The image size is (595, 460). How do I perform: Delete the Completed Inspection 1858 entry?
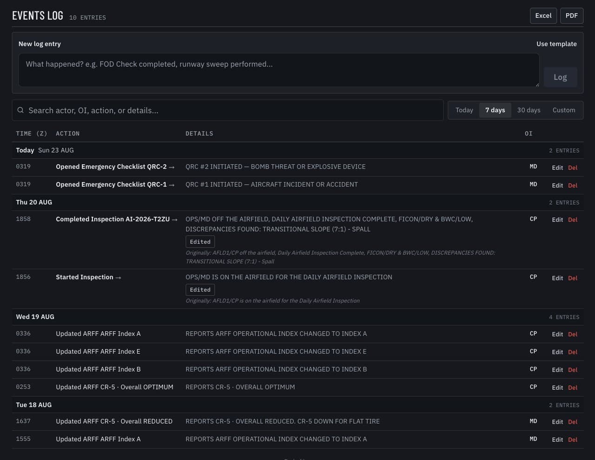click(x=573, y=220)
